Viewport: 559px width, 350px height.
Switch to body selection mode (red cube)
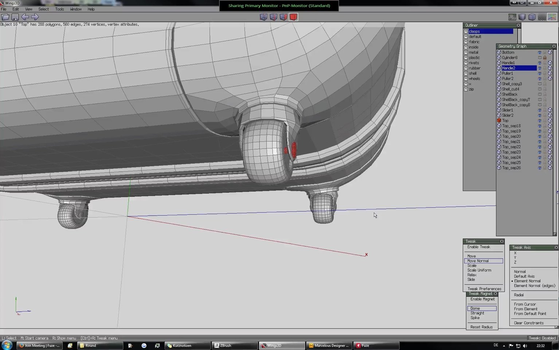(293, 17)
